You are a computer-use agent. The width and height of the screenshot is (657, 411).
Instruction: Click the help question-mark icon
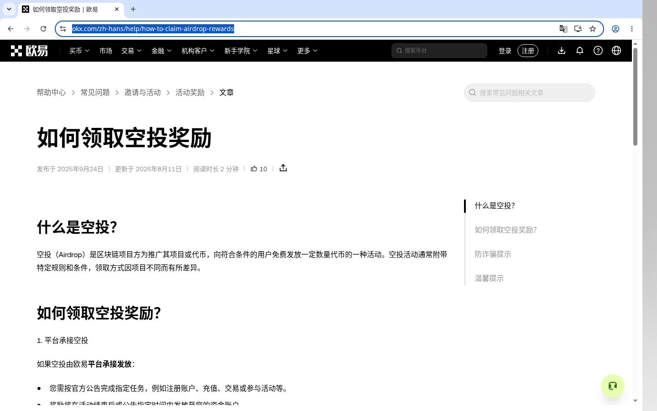[598, 51]
